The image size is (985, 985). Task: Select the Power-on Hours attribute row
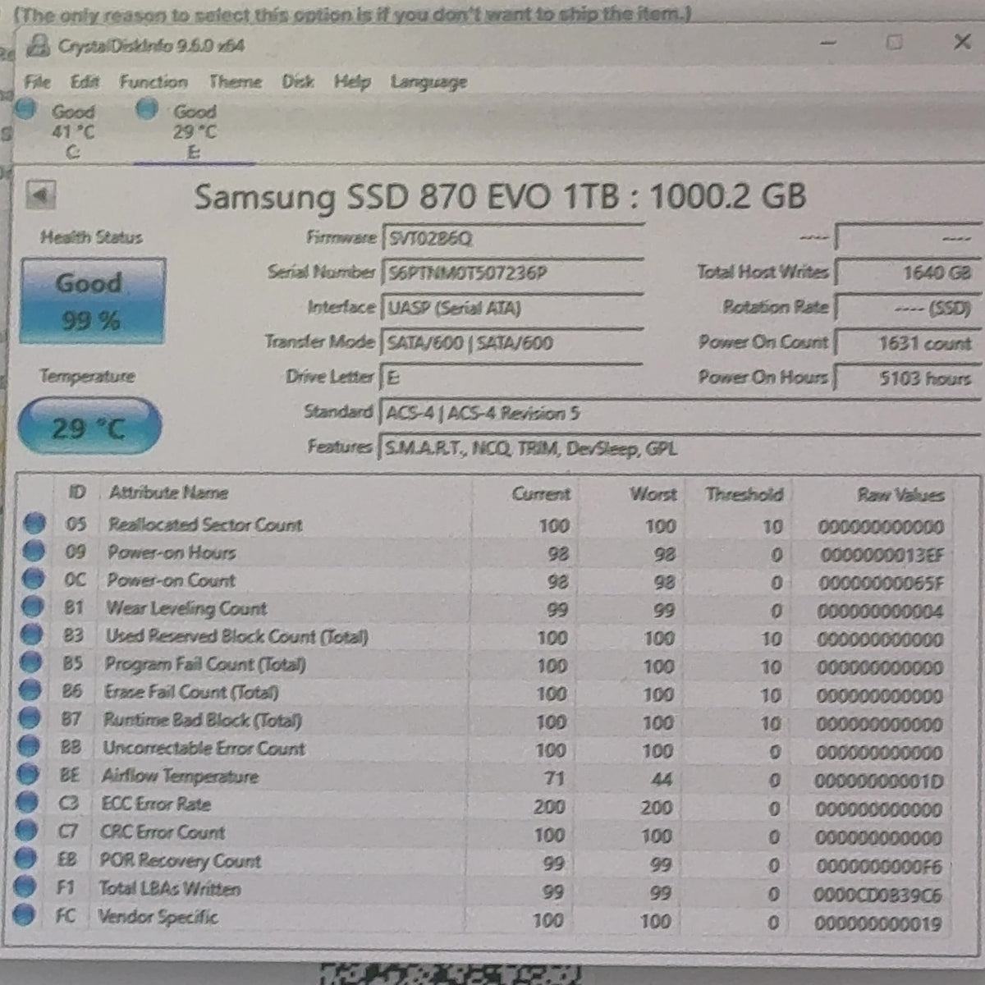pyautogui.click(x=492, y=553)
